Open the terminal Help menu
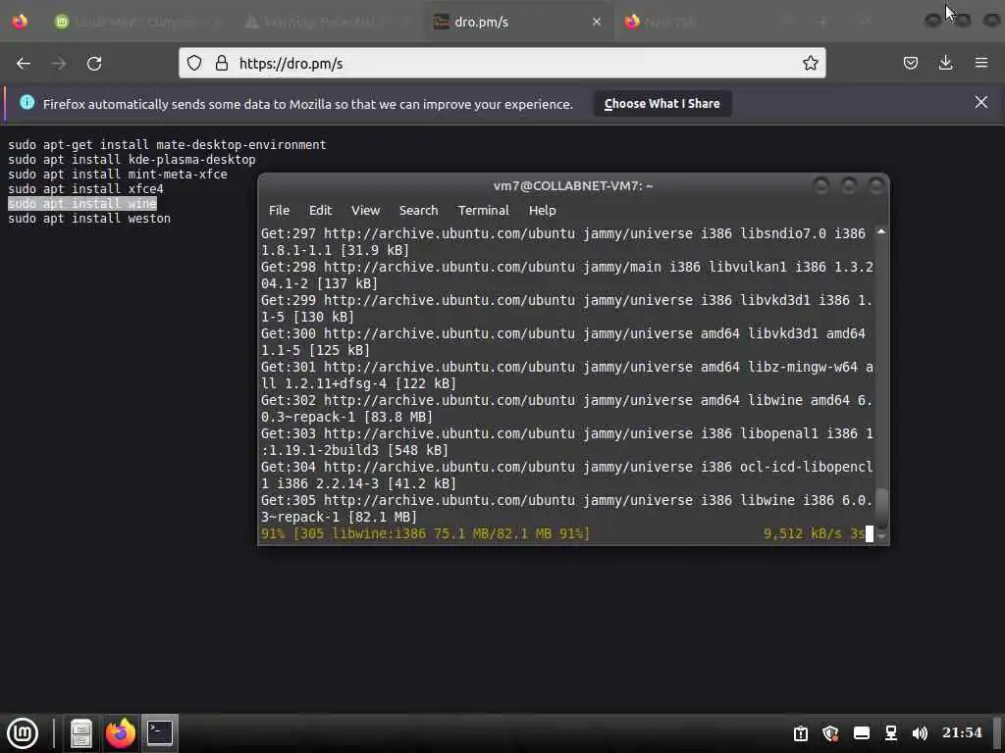Image resolution: width=1005 pixels, height=753 pixels. pos(542,210)
